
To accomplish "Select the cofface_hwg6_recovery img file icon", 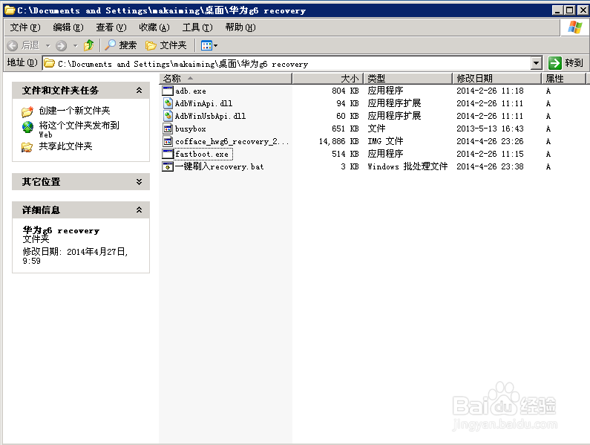I will click(x=168, y=141).
